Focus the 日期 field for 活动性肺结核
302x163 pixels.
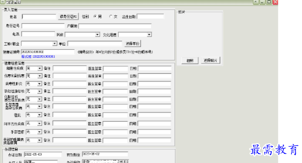(154, 92)
